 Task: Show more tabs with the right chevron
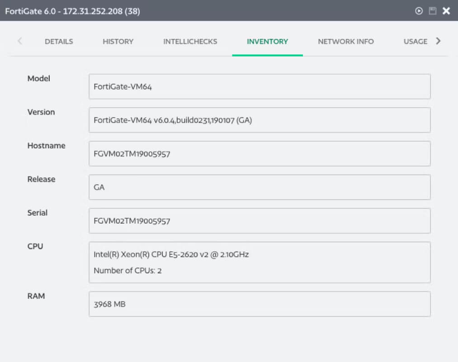click(438, 41)
